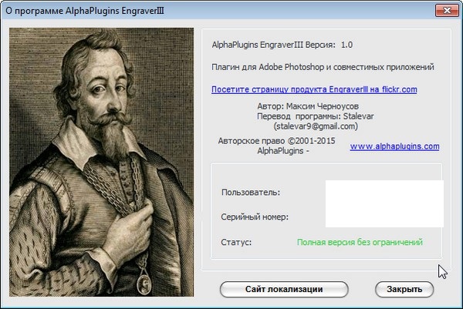
Task: Click the "Автор: Максим Черноусов" line
Action: pyautogui.click(x=308, y=106)
